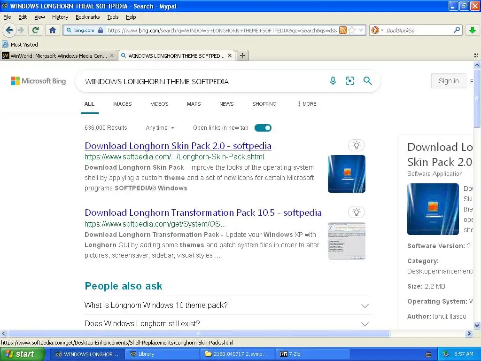The width and height of the screenshot is (481, 361).
Task: Open the View menu
Action: [39, 17]
